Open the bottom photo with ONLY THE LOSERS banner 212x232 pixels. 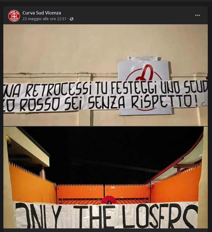tap(106, 177)
